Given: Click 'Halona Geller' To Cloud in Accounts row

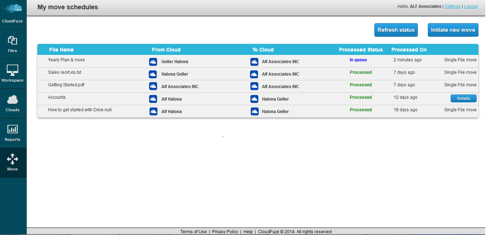Looking at the screenshot, I should tap(275, 99).
